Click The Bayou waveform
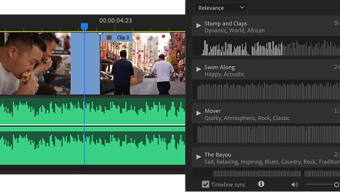 [266, 173]
